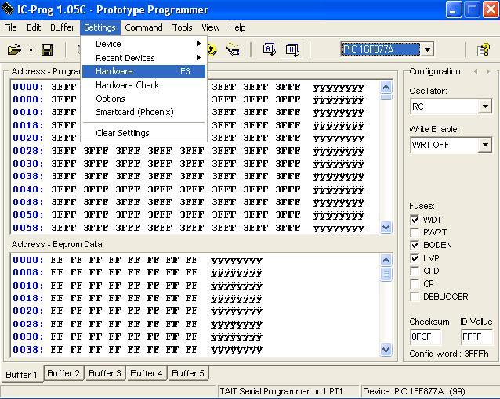Enable the CPD fuse checkbox
Image resolution: width=500 pixels, height=399 pixels.
[x=415, y=271]
